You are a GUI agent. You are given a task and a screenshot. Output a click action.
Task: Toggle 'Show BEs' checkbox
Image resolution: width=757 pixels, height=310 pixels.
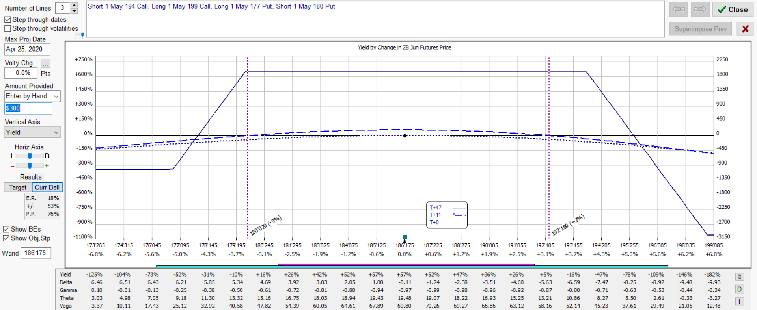click(6, 229)
